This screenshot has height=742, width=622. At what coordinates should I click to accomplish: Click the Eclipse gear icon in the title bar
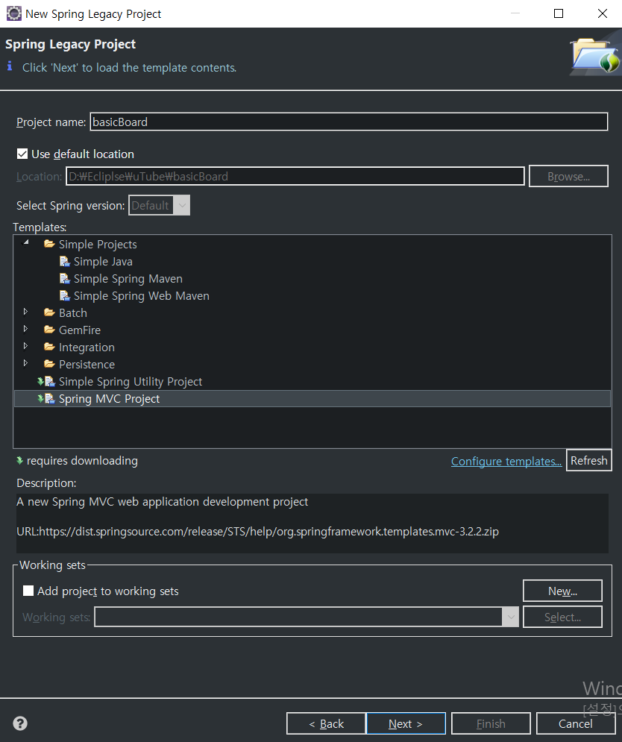tap(13, 13)
